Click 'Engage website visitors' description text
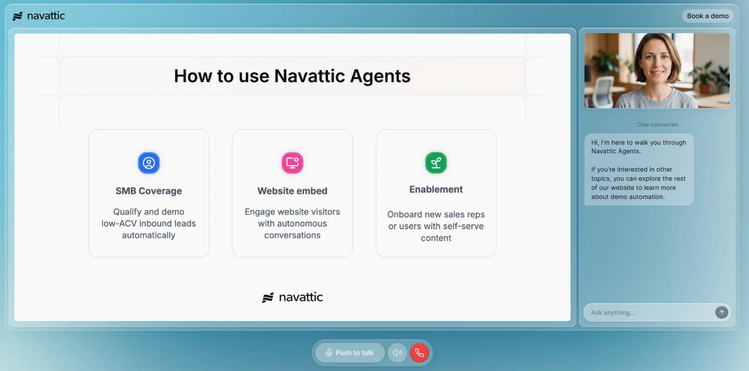The height and width of the screenshot is (371, 749). pos(292,223)
